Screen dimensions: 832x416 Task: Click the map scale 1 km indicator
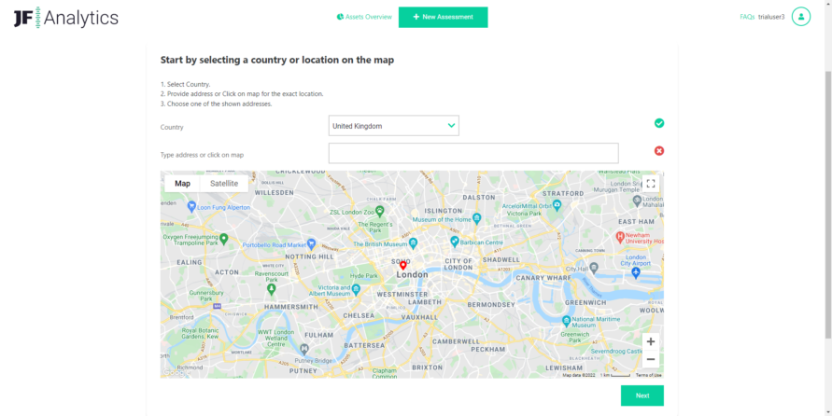coord(615,375)
